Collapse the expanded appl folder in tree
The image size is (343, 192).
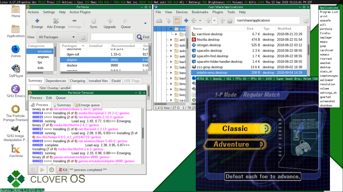coord(171,29)
